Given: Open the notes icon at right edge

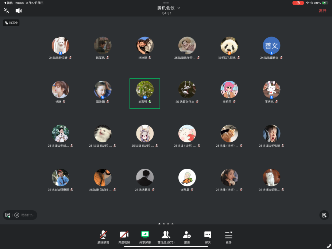Looking at the screenshot, I should [324, 215].
